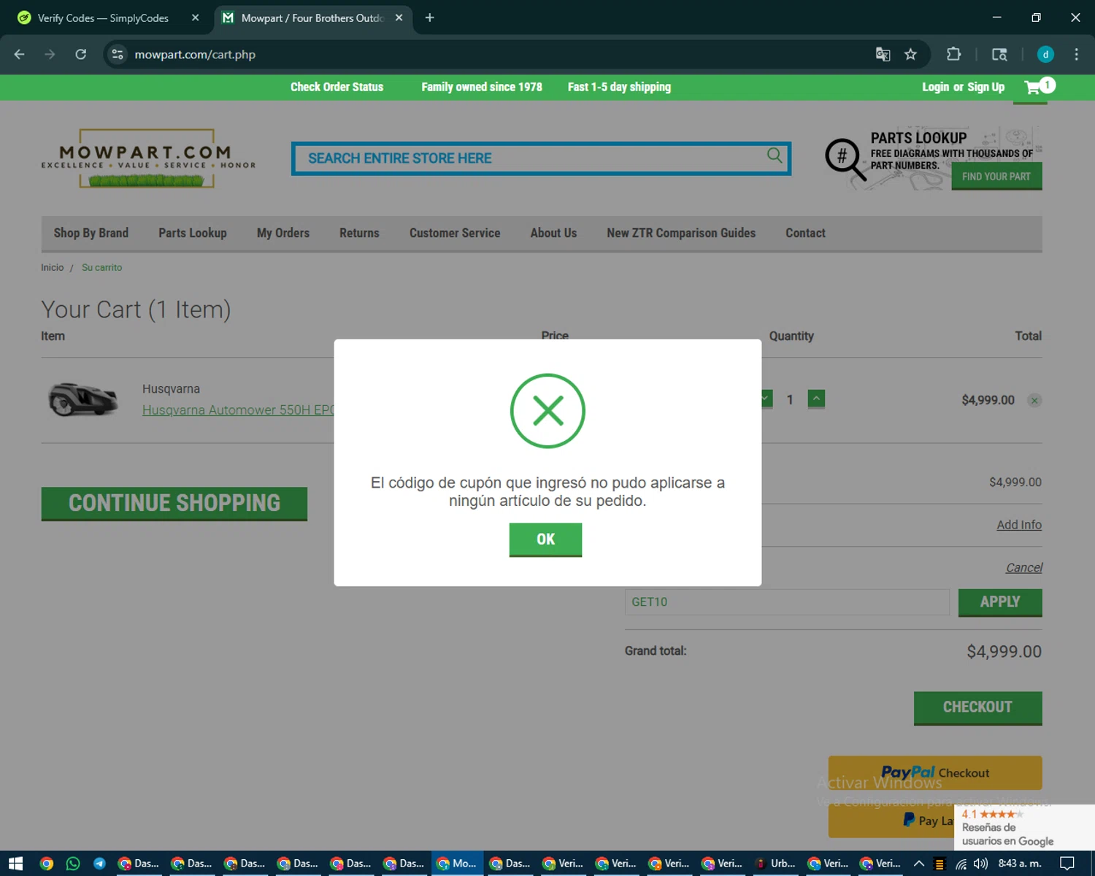This screenshot has height=876, width=1095.
Task: Open the Windows Start menu
Action: coord(15,864)
